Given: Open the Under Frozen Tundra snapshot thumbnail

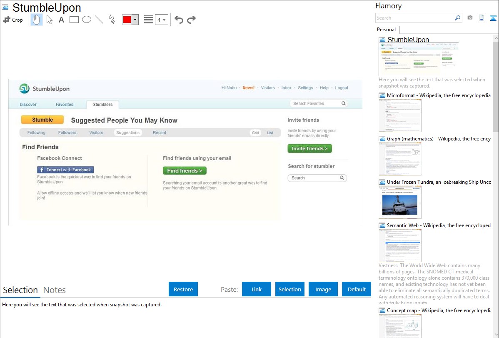Looking at the screenshot, I should click(x=400, y=202).
